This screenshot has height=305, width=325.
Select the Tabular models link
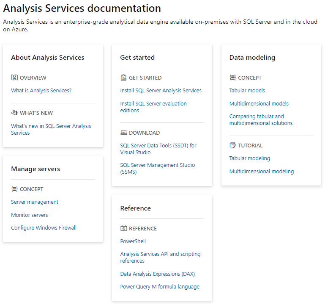coord(247,90)
